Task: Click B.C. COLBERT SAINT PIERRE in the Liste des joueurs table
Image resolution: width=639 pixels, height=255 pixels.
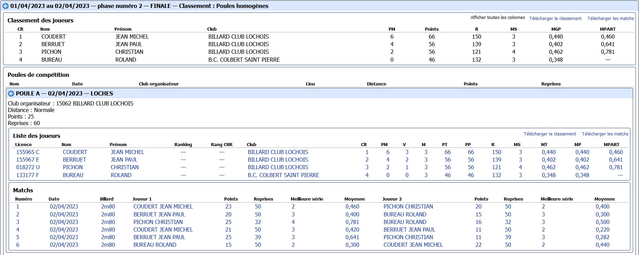Action: pyautogui.click(x=283, y=175)
